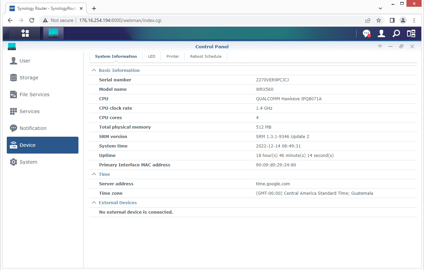The height and width of the screenshot is (270, 424).
Task: Open the browser side panel icon
Action: 392,20
